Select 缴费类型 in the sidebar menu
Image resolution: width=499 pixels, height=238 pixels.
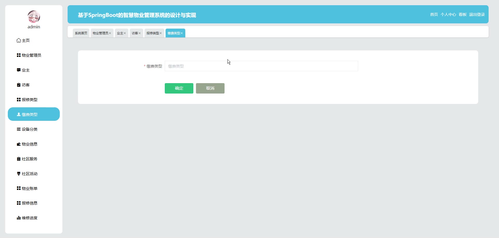coord(34,114)
